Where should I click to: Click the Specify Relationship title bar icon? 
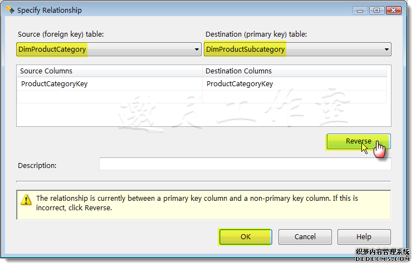[x=9, y=10]
